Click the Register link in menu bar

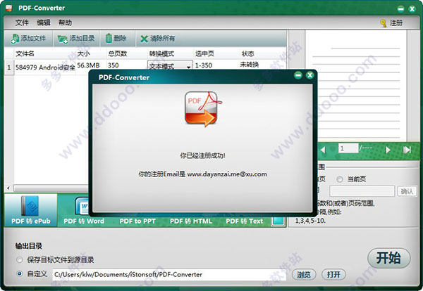(x=396, y=23)
